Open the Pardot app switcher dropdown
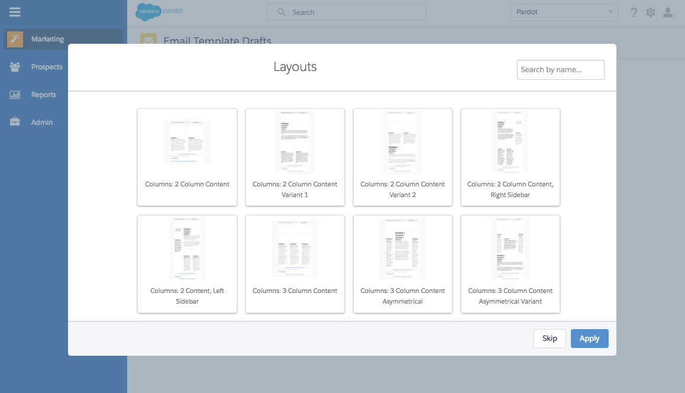685x393 pixels. pyautogui.click(x=564, y=12)
